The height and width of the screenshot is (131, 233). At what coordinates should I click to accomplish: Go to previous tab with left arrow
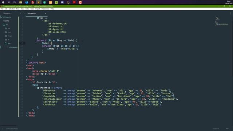(x=21, y=13)
